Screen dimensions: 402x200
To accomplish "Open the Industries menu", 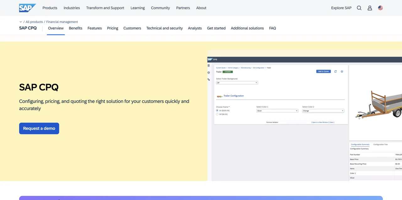I will coord(72,8).
